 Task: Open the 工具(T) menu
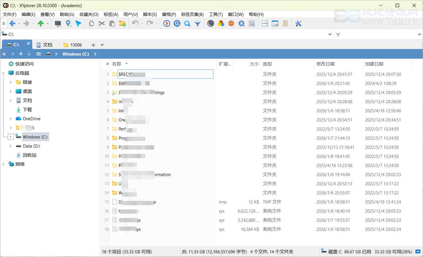[216, 14]
